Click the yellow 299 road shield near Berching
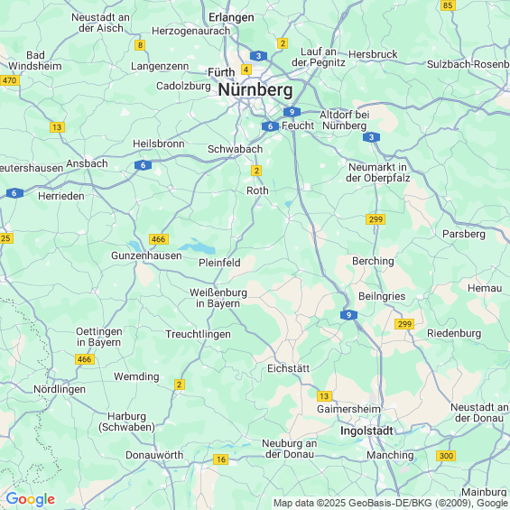Image resolution: width=510 pixels, height=510 pixels. click(376, 219)
